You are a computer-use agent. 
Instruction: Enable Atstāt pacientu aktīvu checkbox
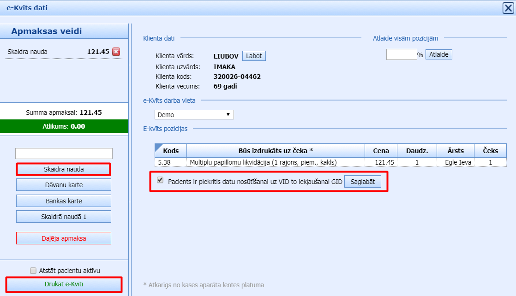pos(33,271)
